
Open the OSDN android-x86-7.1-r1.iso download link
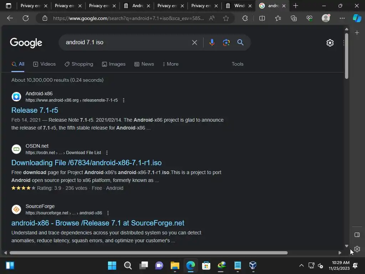coord(86,163)
